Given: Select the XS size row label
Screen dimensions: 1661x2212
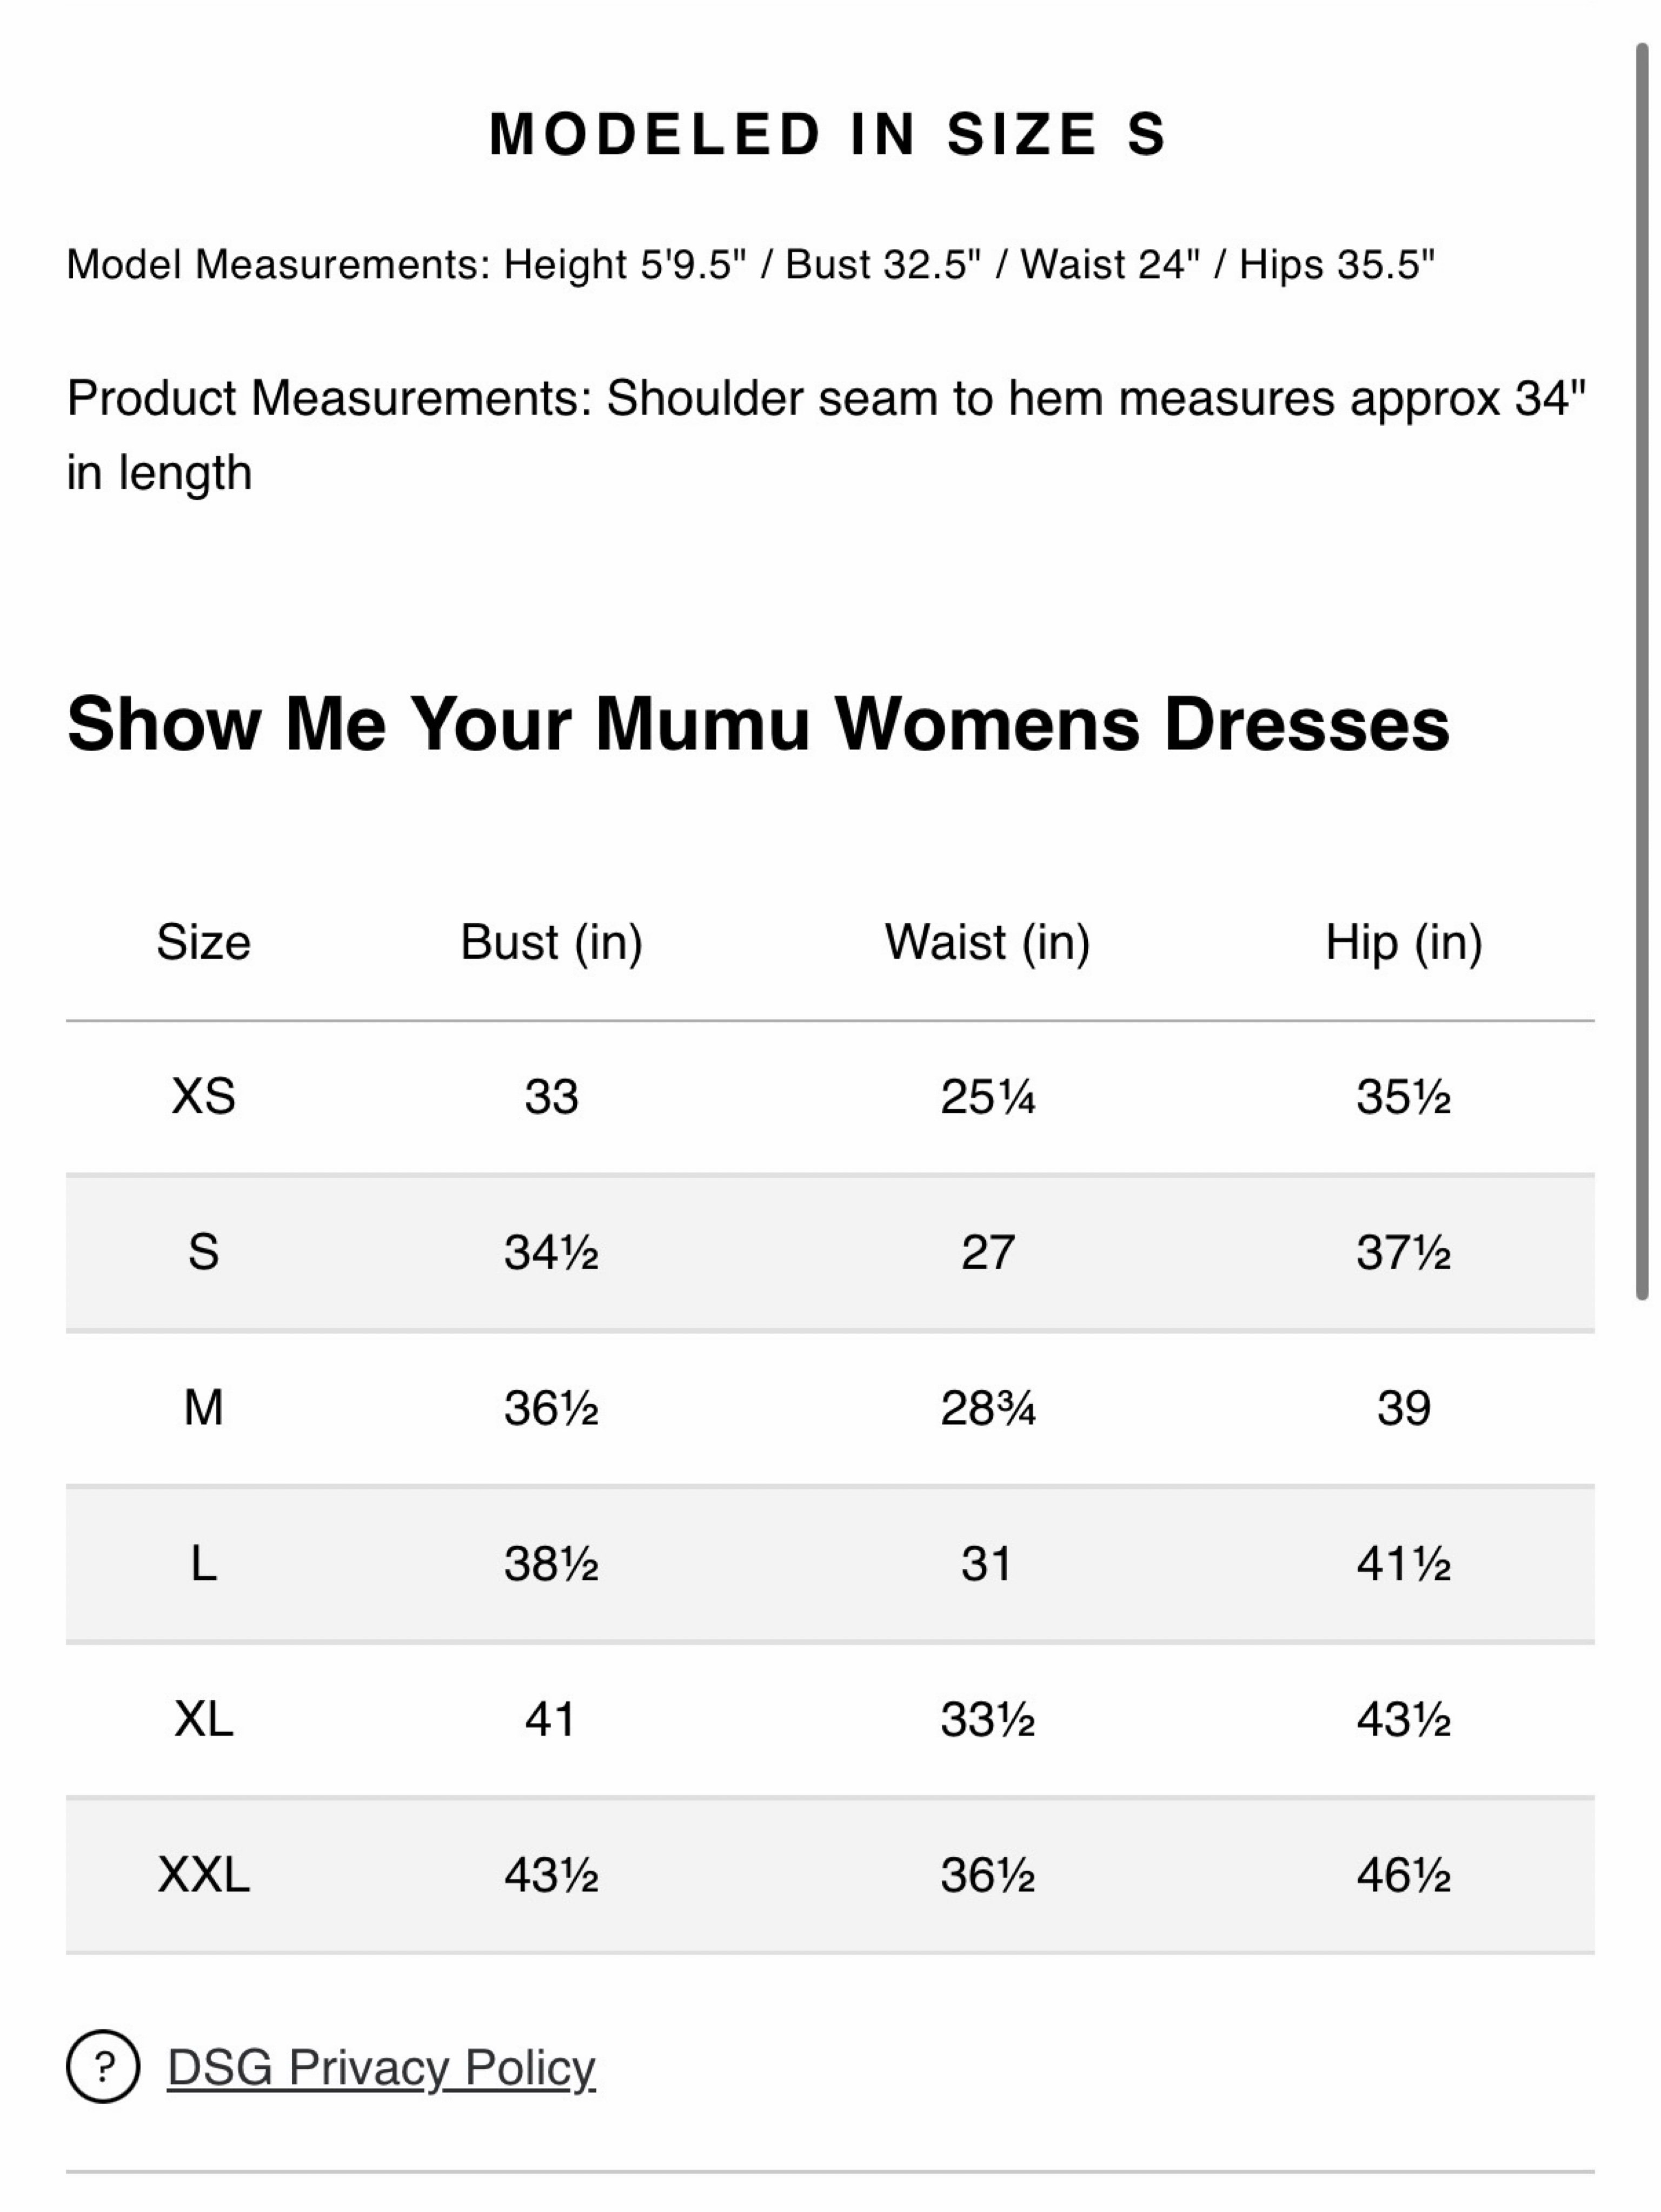Looking at the screenshot, I should 203,1096.
